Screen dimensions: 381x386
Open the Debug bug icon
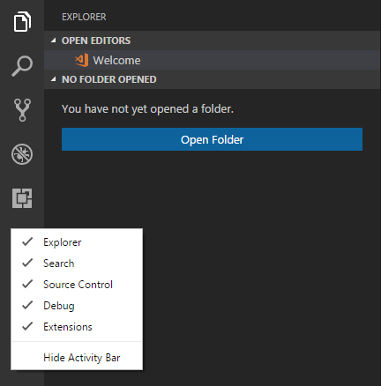22,154
